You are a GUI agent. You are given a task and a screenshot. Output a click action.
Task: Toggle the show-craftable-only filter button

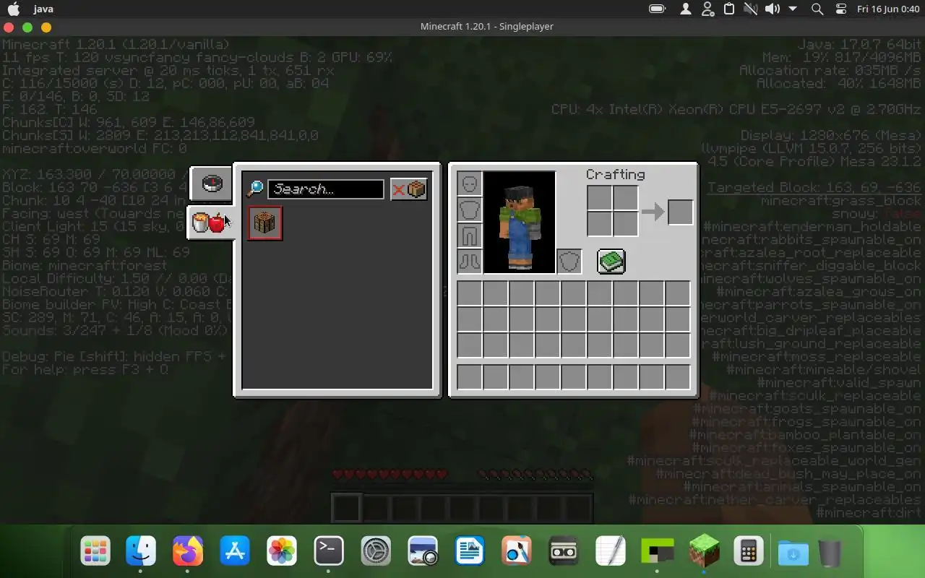click(x=409, y=189)
